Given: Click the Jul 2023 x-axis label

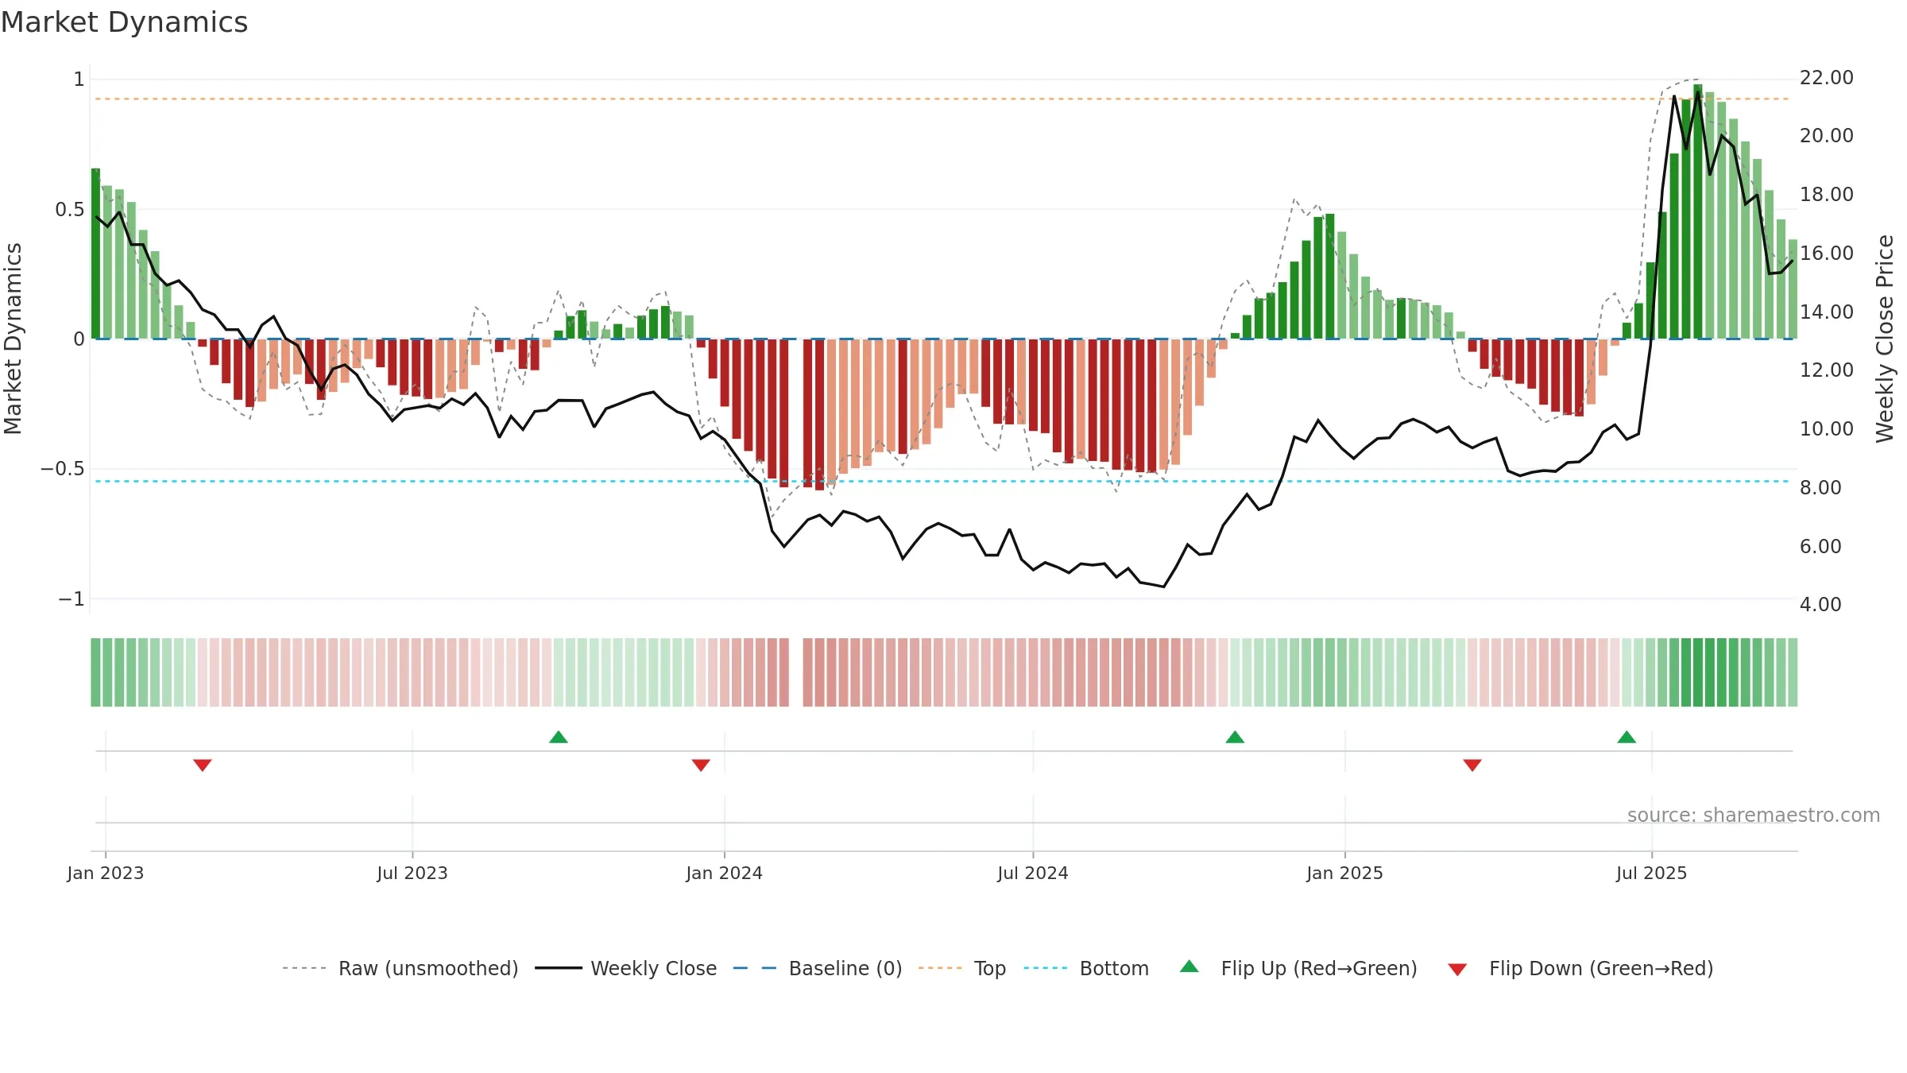Looking at the screenshot, I should click(x=412, y=873).
